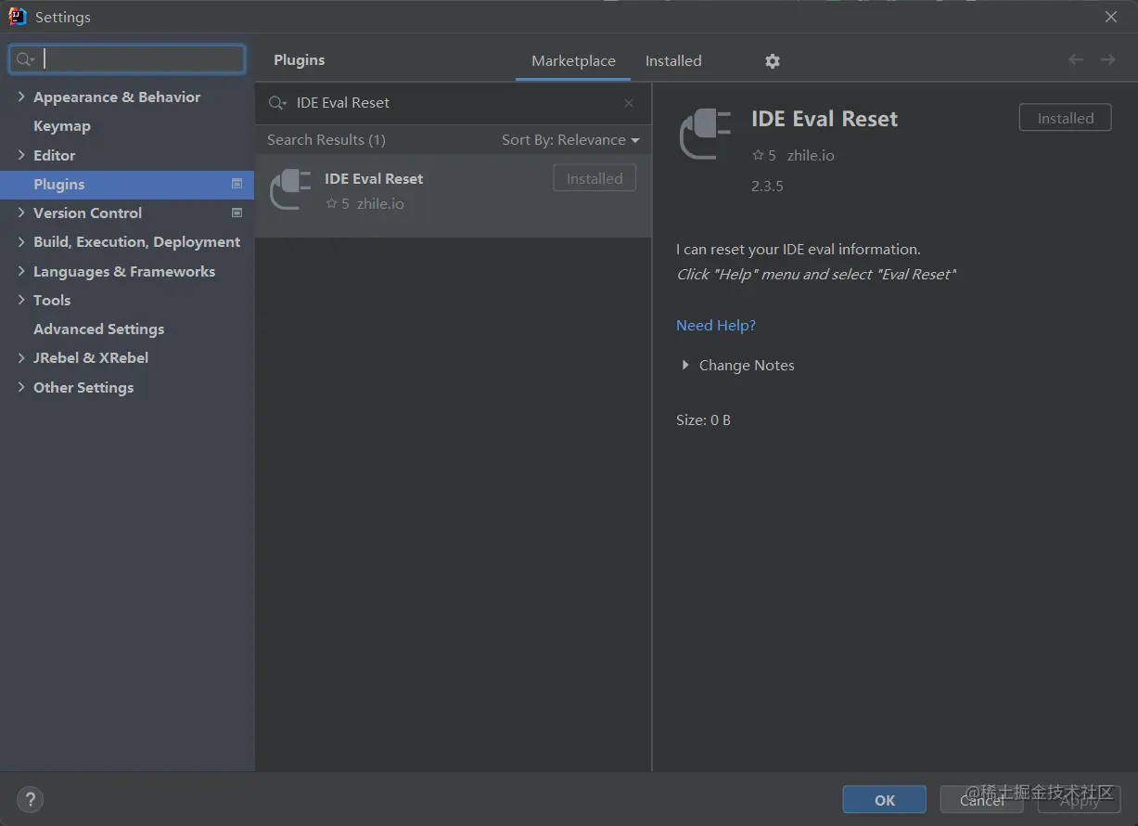1138x826 pixels.
Task: Select Advanced Settings in the tree
Action: tap(99, 329)
